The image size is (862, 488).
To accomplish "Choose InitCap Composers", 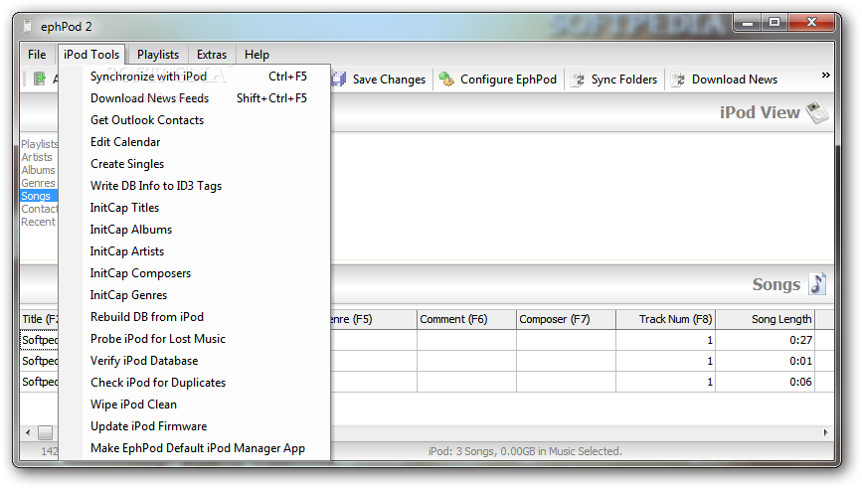I will tap(195, 273).
